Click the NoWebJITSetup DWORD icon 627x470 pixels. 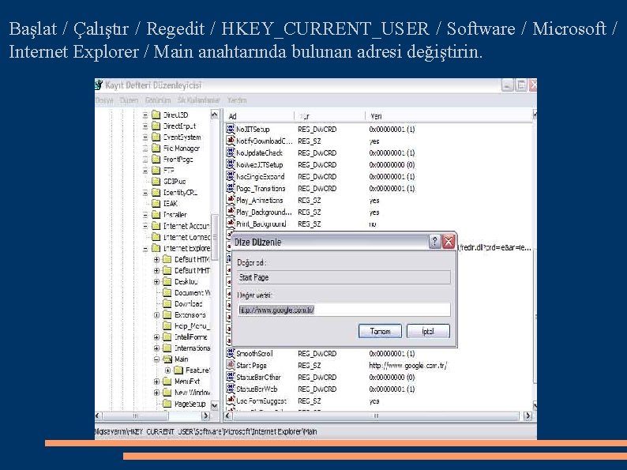pos(231,164)
